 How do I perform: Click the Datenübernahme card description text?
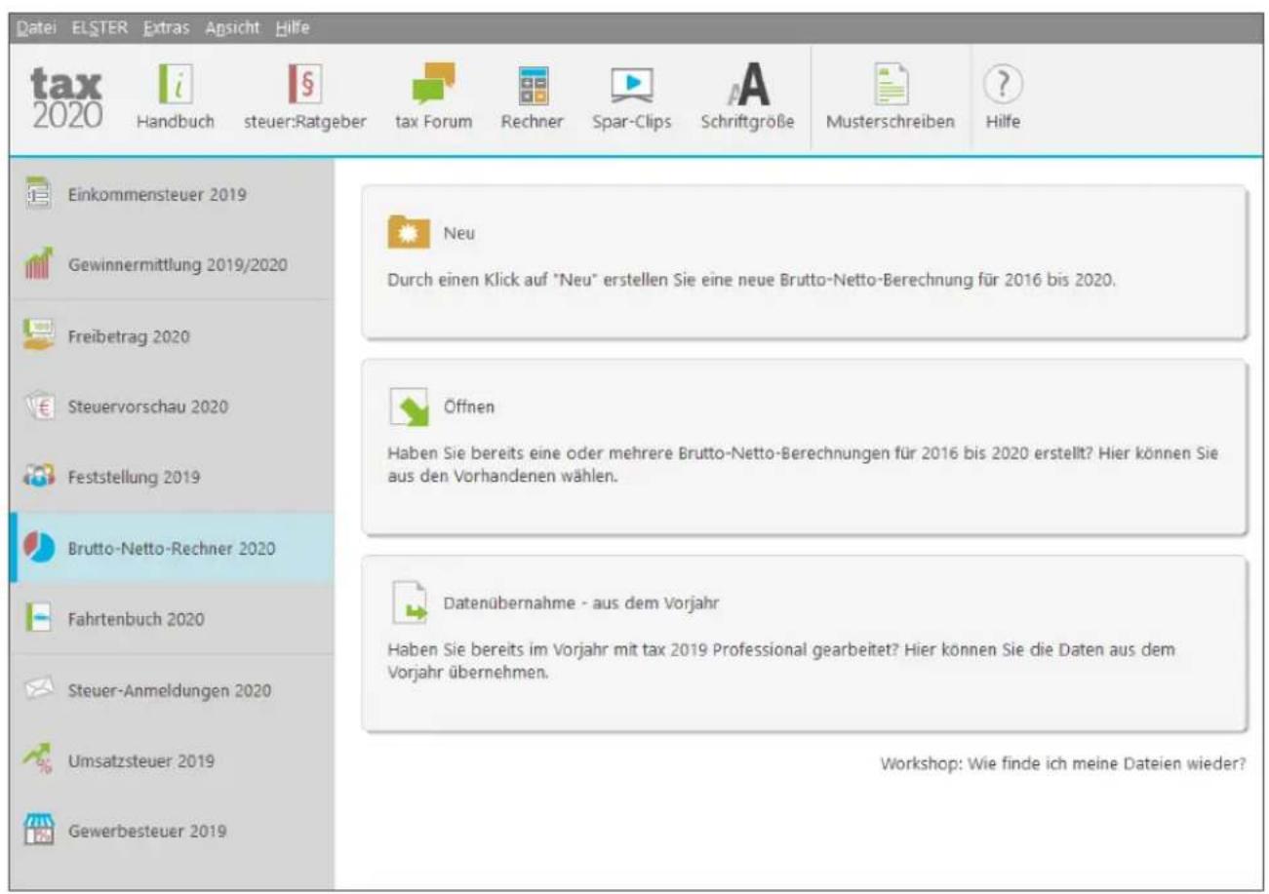click(x=781, y=660)
